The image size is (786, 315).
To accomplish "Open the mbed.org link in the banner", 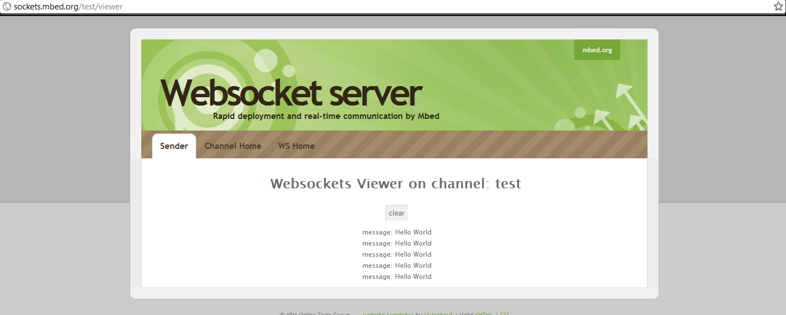I will pos(597,50).
